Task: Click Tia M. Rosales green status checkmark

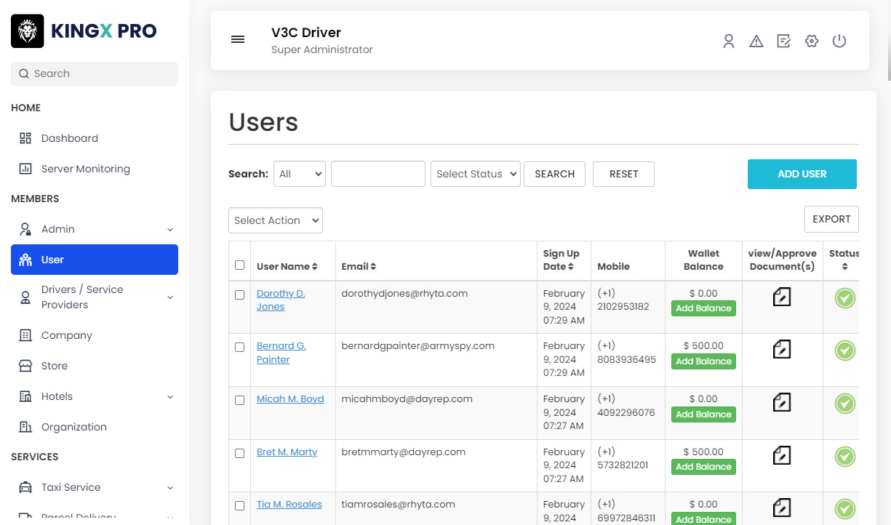Action: [x=845, y=509]
